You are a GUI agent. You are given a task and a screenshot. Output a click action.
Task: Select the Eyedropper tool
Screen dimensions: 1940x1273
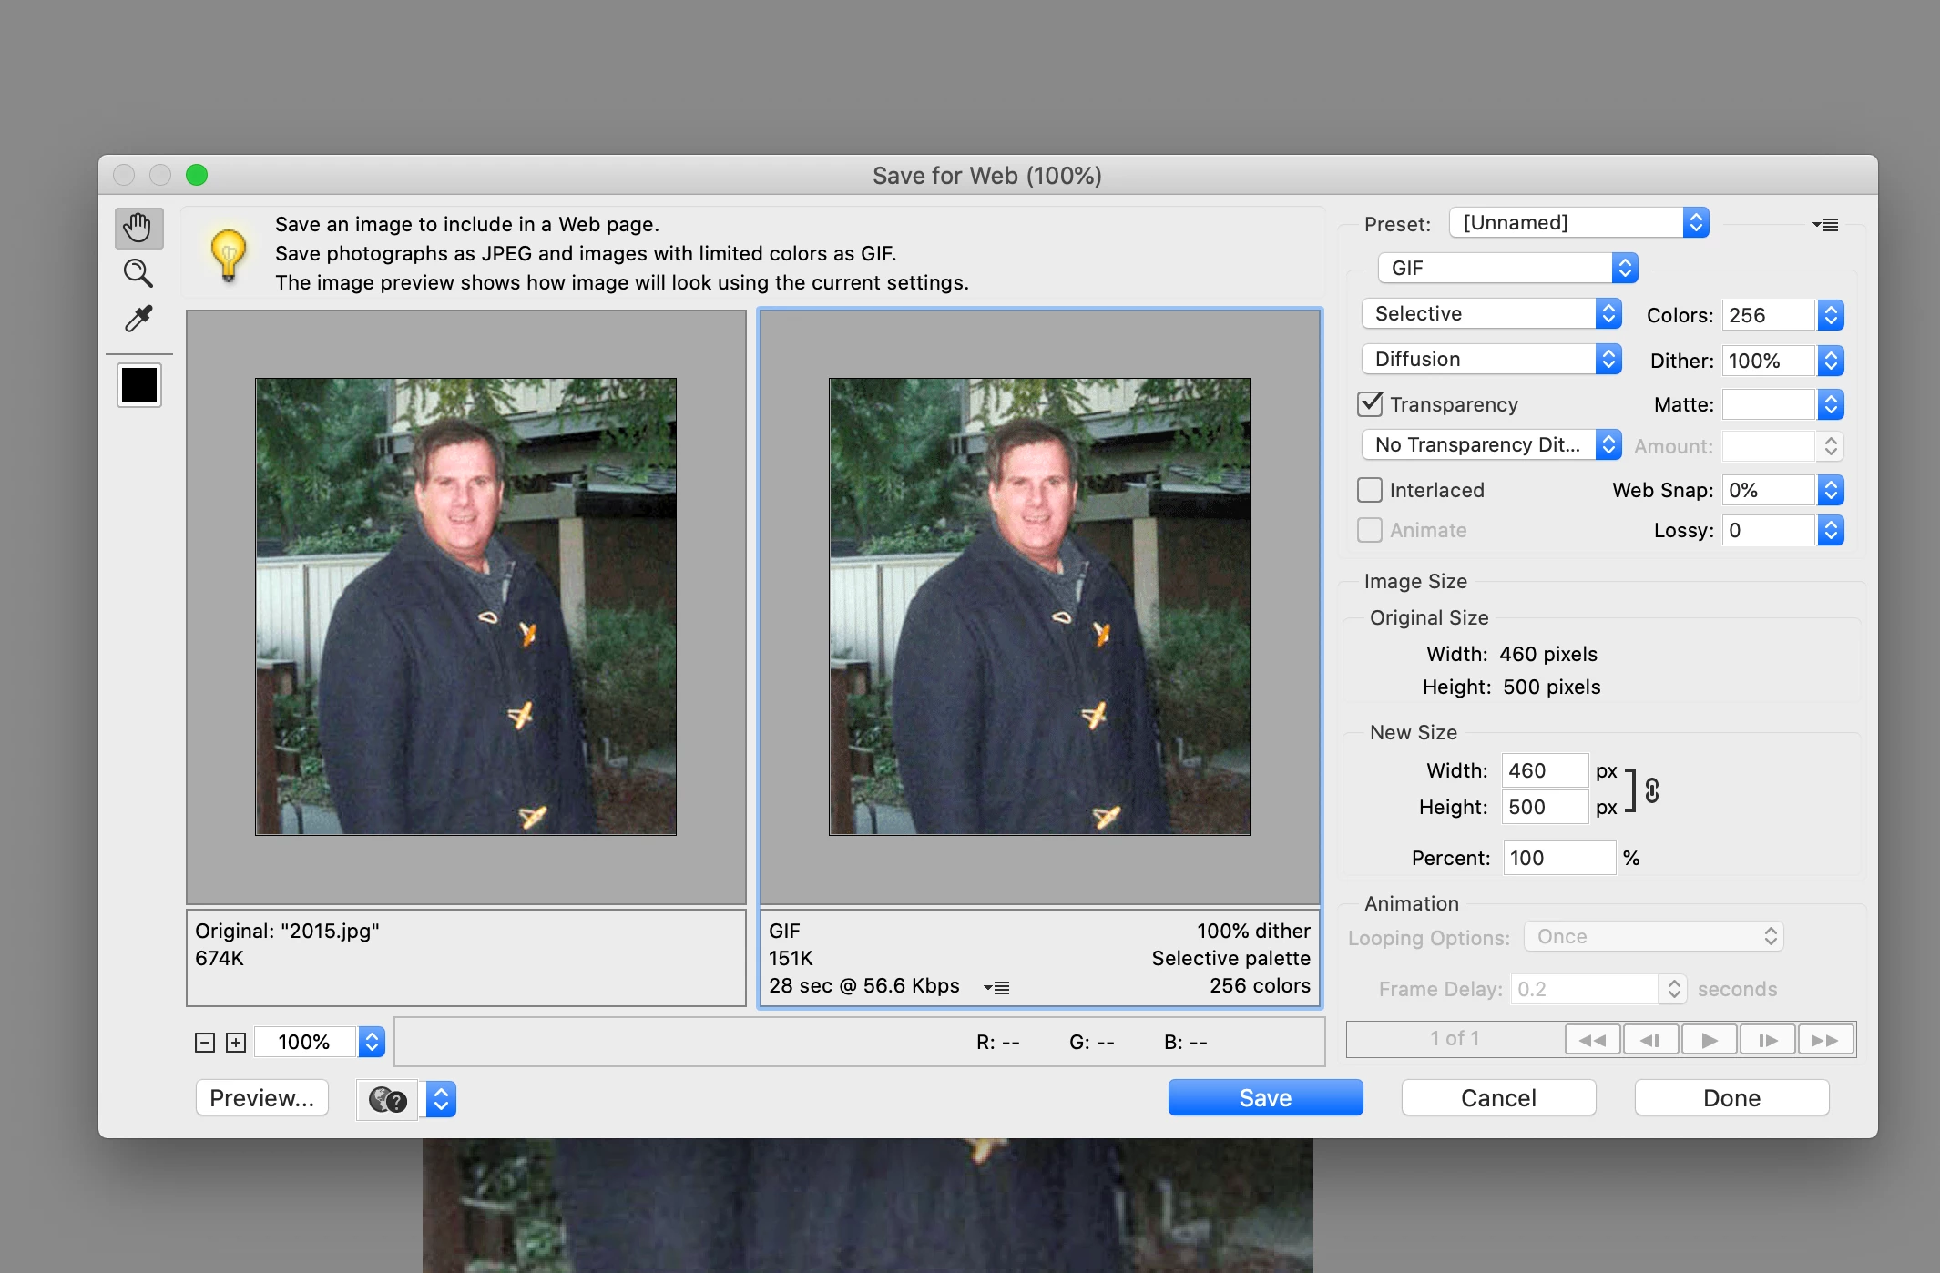pos(138,319)
